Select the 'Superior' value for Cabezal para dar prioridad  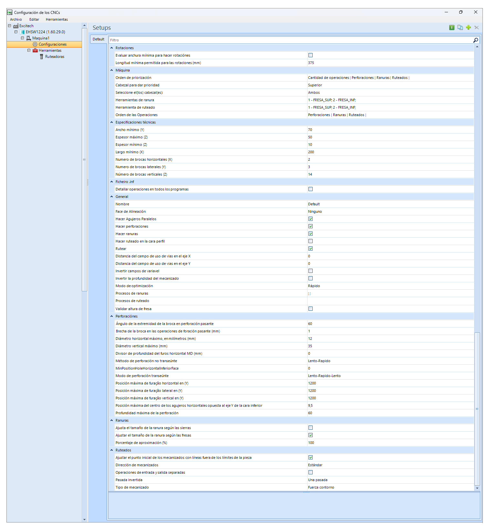pos(315,85)
